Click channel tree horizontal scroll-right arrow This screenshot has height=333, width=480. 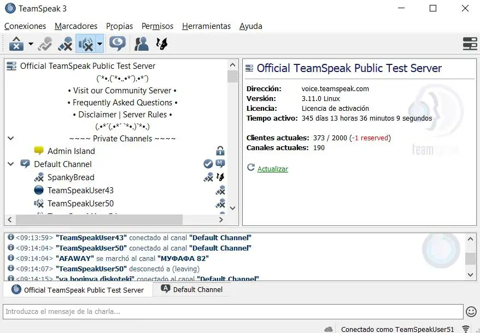point(221,219)
